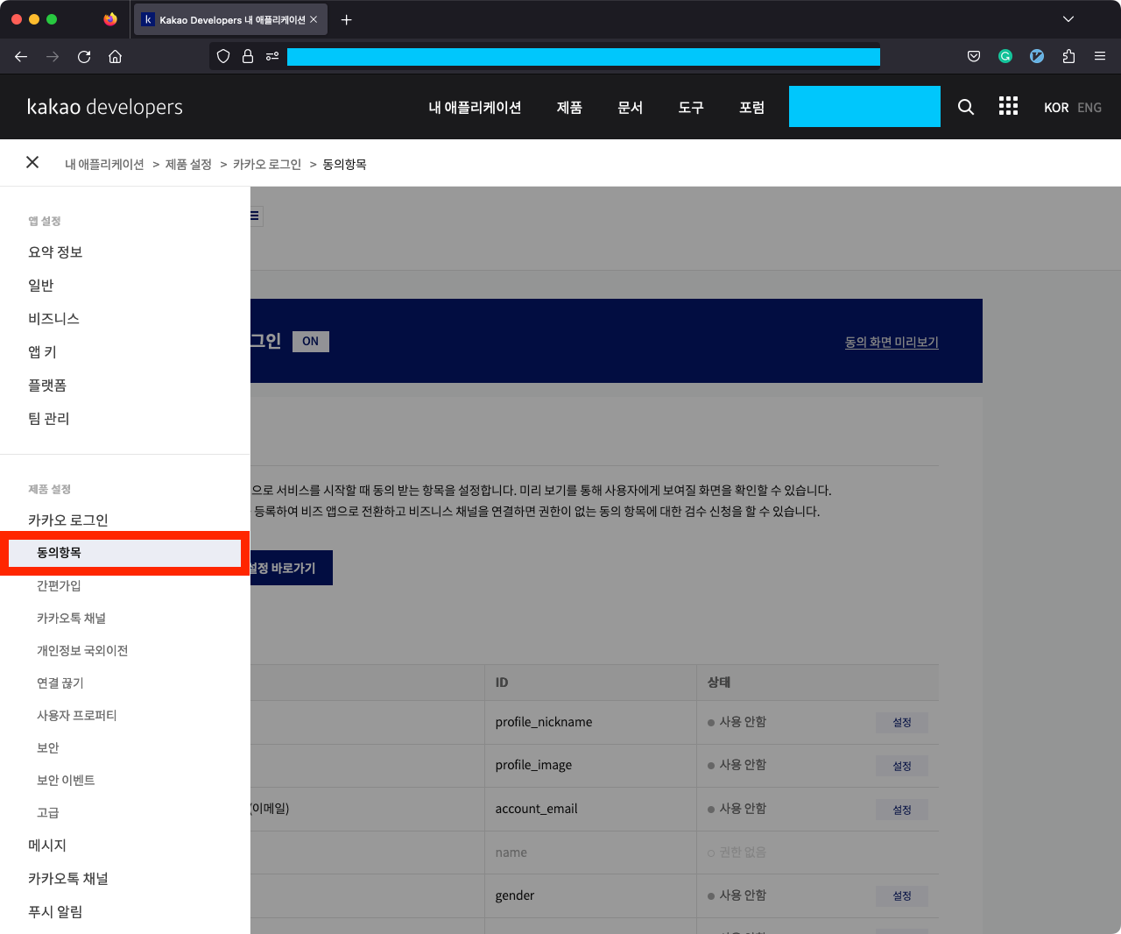Open the 제품 top menu

[x=569, y=107]
